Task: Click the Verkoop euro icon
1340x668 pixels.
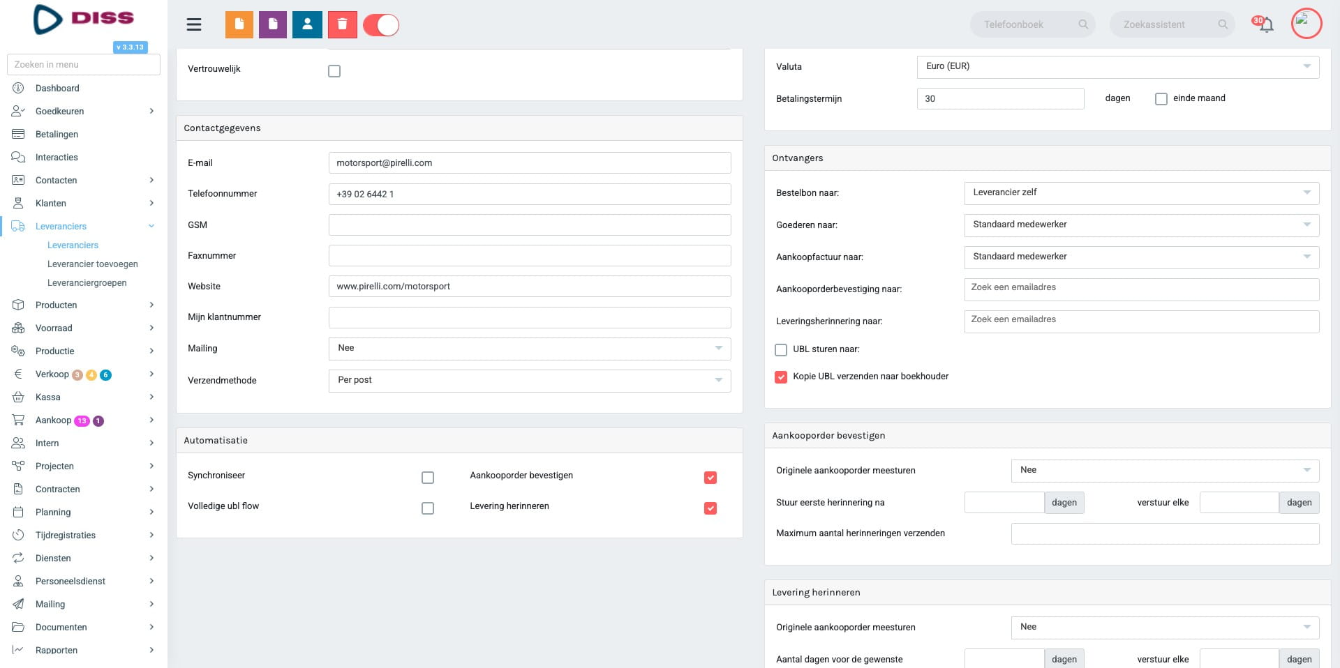Action: pyautogui.click(x=18, y=374)
